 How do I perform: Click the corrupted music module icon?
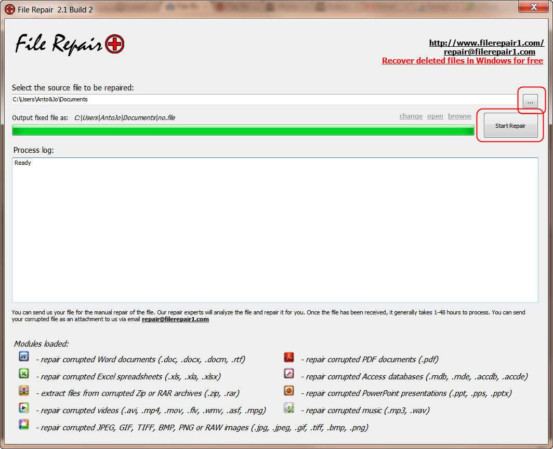point(289,408)
